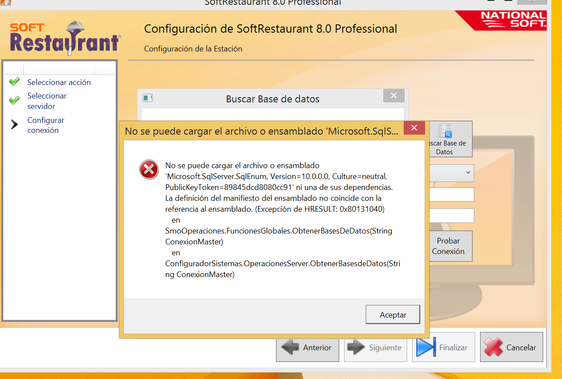Click the left arrow icon on Anterior

(x=290, y=347)
